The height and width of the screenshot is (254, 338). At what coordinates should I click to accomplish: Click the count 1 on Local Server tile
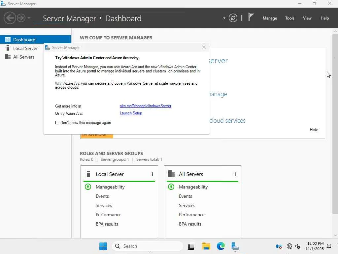point(152,174)
